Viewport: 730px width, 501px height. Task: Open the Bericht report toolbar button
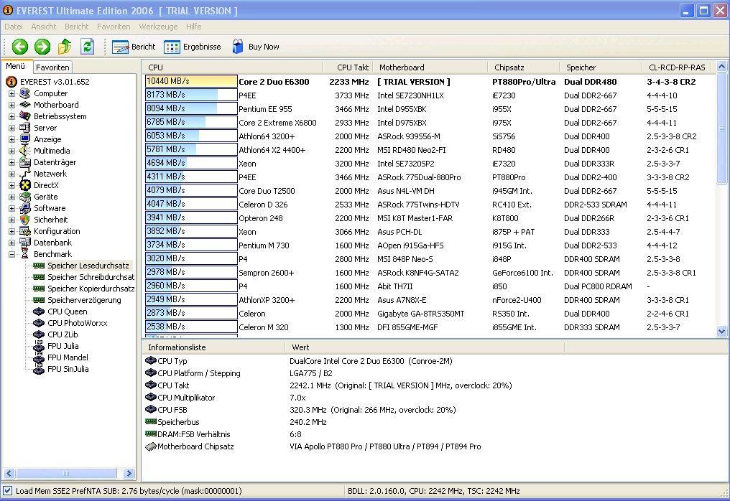[134, 47]
